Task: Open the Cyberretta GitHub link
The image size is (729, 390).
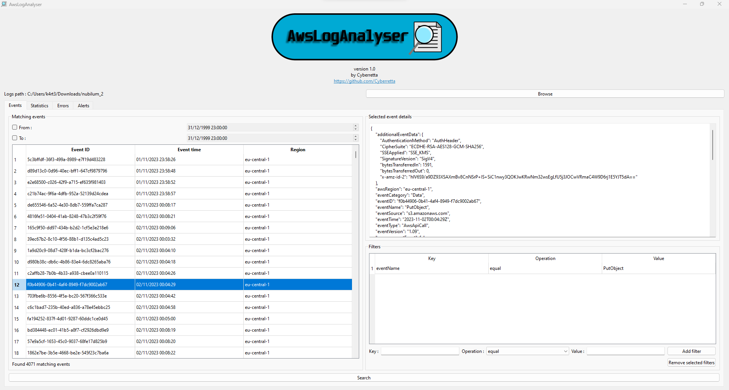Action: click(364, 81)
